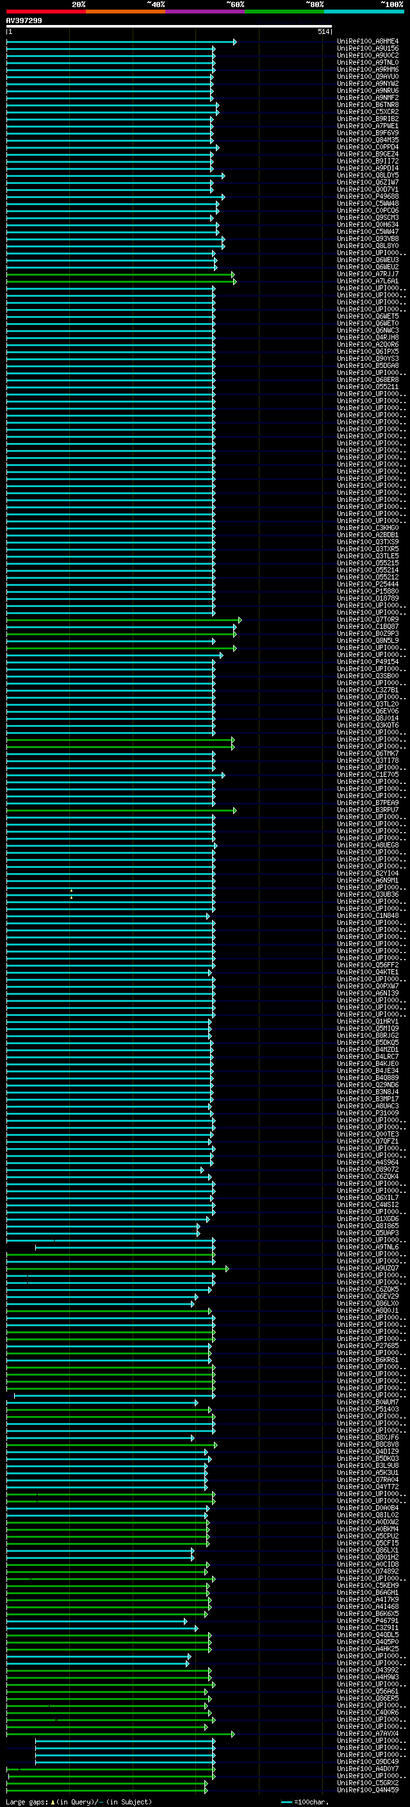The width and height of the screenshot is (410, 1807).
Task: Select hit UniRef100_B4MZD1
Action: tap(368, 1049)
